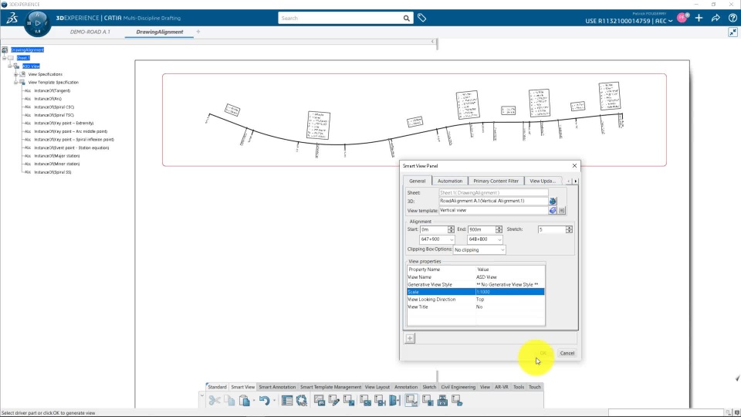The height and width of the screenshot is (417, 741).
Task: Open the 3DEXPERIENCE compass
Action: tap(37, 22)
